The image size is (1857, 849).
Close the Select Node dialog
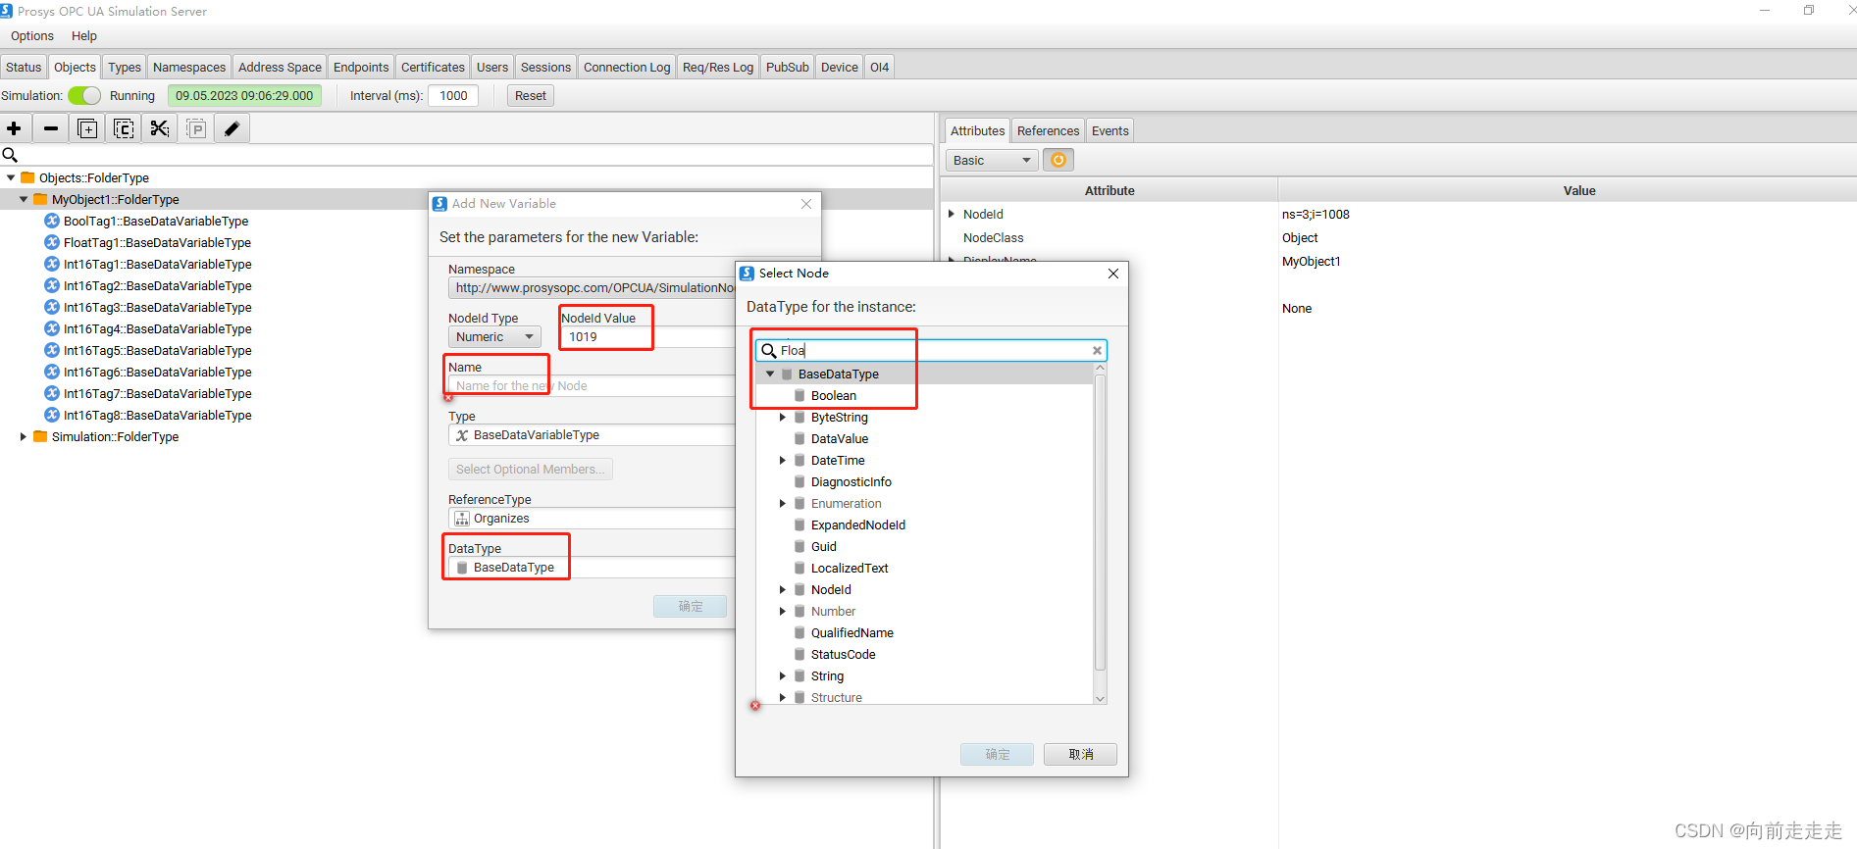[x=1113, y=274]
